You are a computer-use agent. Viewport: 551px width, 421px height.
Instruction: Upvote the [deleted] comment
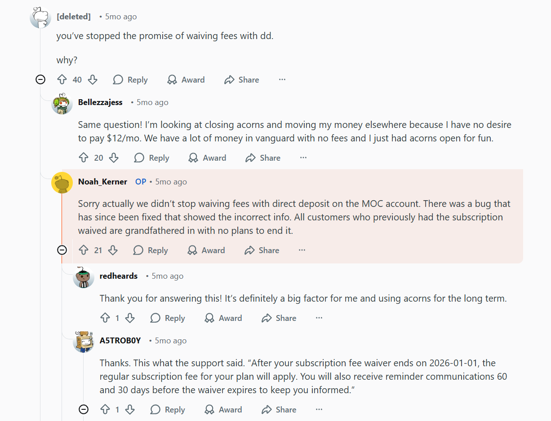(62, 79)
